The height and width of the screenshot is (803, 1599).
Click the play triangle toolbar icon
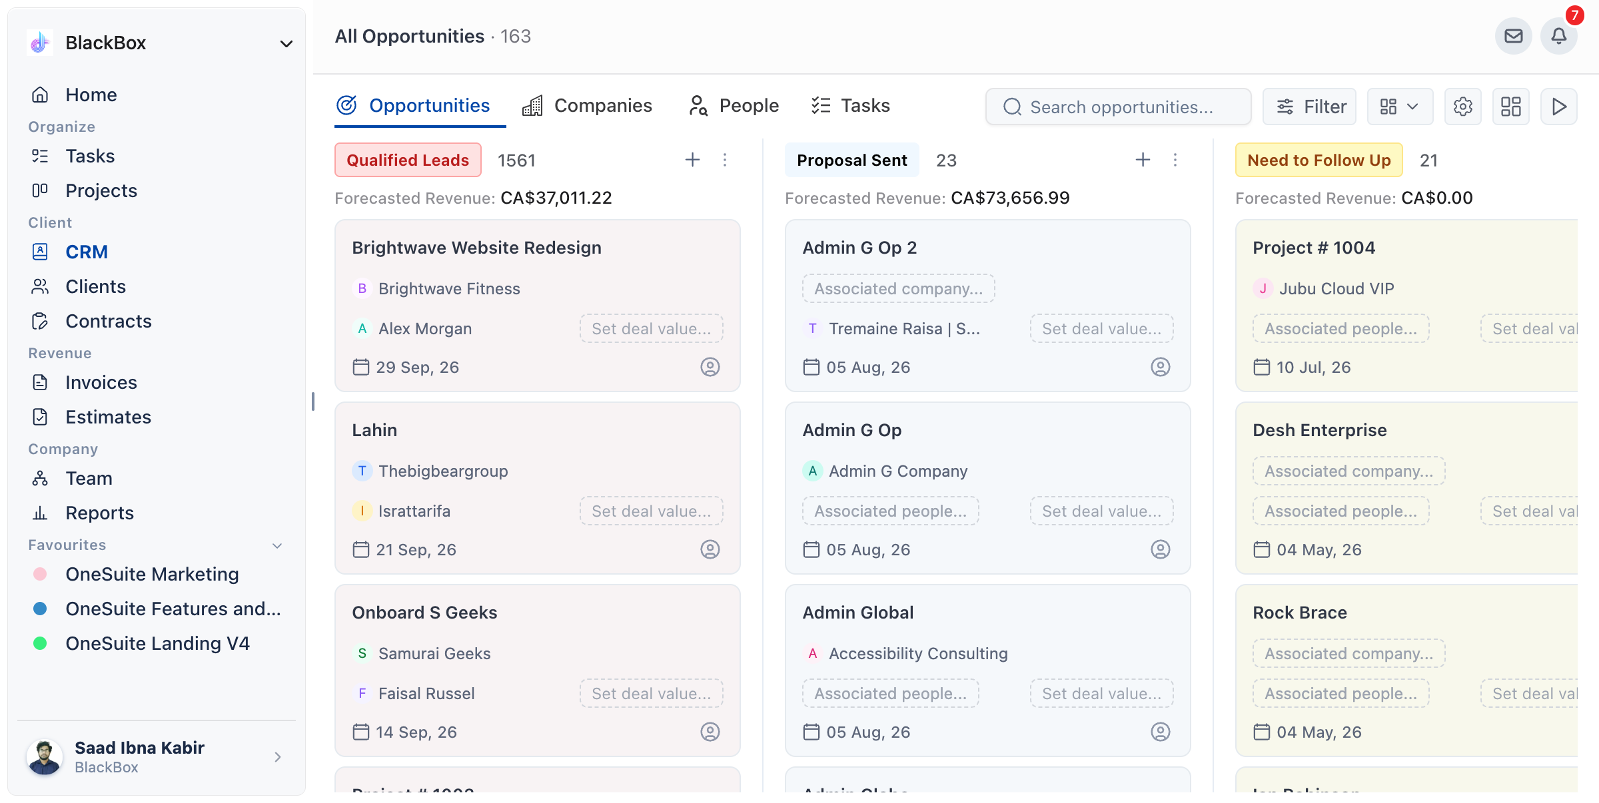[1558, 107]
